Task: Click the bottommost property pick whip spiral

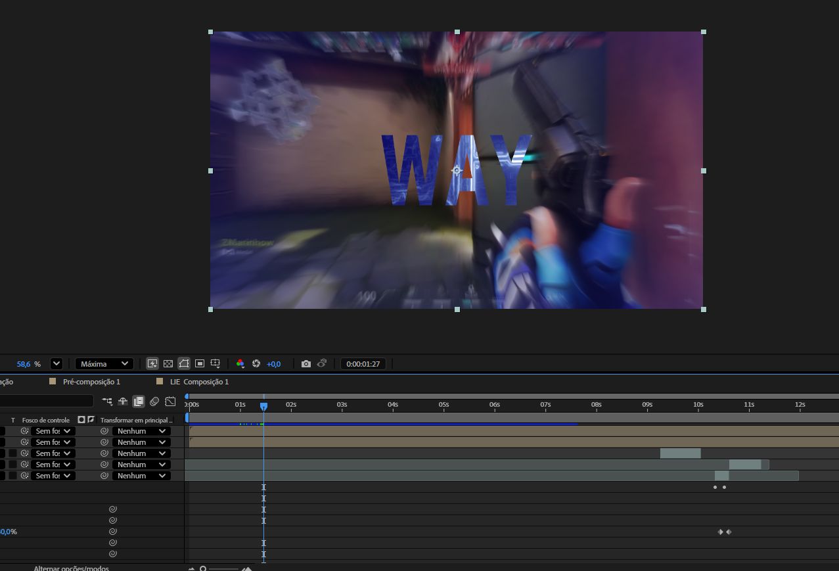Action: coord(112,554)
